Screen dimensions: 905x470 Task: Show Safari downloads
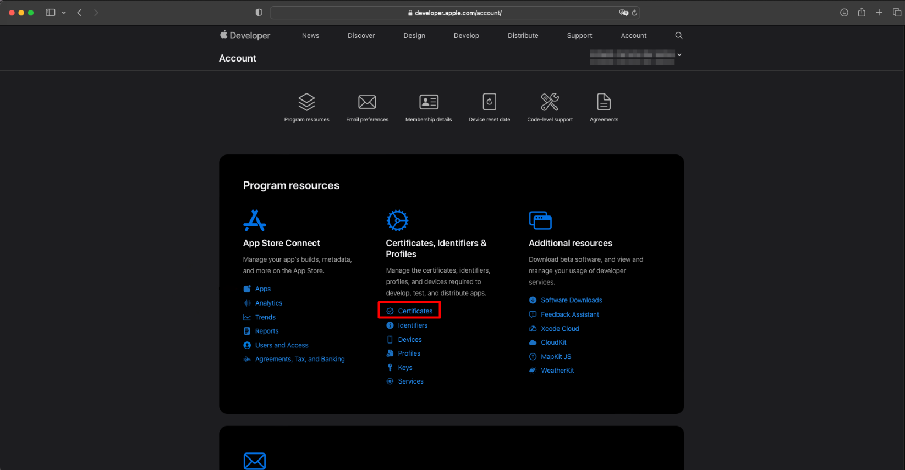844,13
